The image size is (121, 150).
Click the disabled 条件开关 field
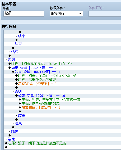(x=105, y=13)
